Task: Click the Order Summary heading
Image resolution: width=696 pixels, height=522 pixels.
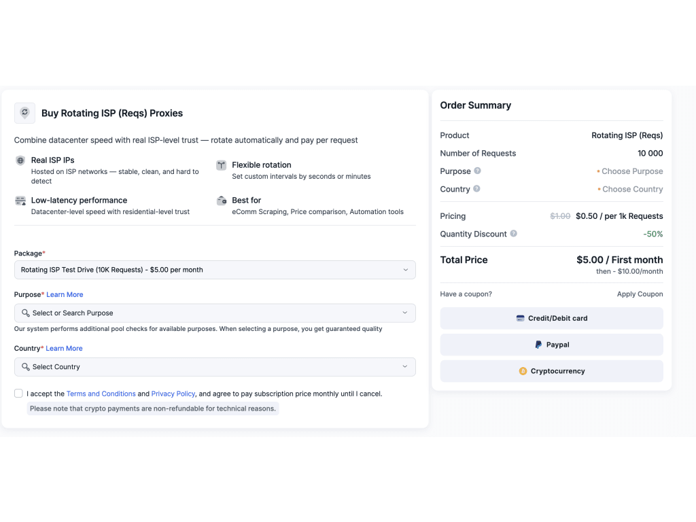Action: (x=475, y=105)
